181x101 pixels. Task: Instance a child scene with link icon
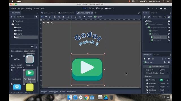tap(149, 17)
